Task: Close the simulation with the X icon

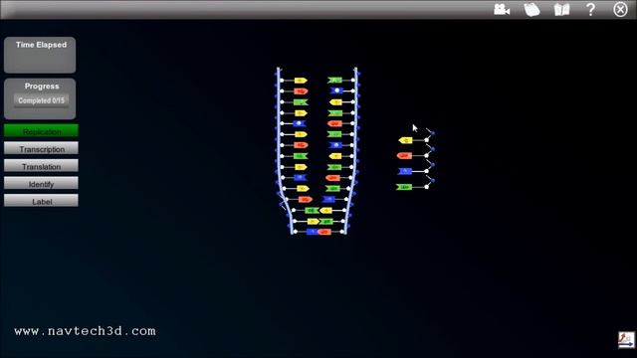Action: (x=620, y=9)
